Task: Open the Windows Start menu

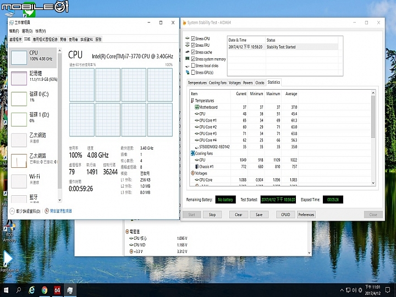Action: (5, 290)
